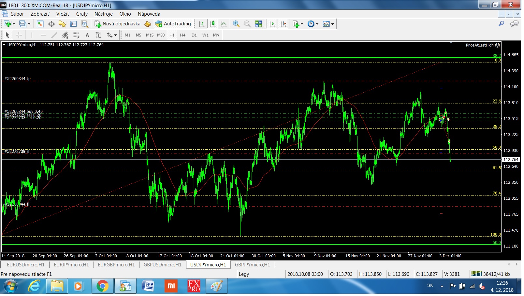The image size is (524, 296).
Task: Open the search magnifier in toolbar
Action: pyautogui.click(x=502, y=23)
